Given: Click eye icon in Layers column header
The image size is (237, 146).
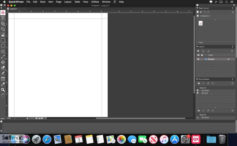Looking at the screenshot, I should pos(198,55).
